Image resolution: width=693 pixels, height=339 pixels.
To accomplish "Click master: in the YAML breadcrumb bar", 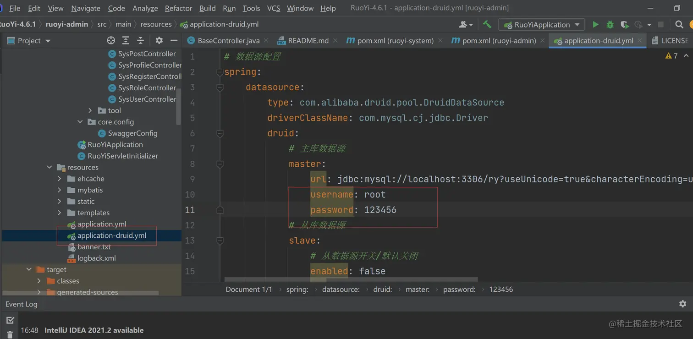I will [418, 289].
